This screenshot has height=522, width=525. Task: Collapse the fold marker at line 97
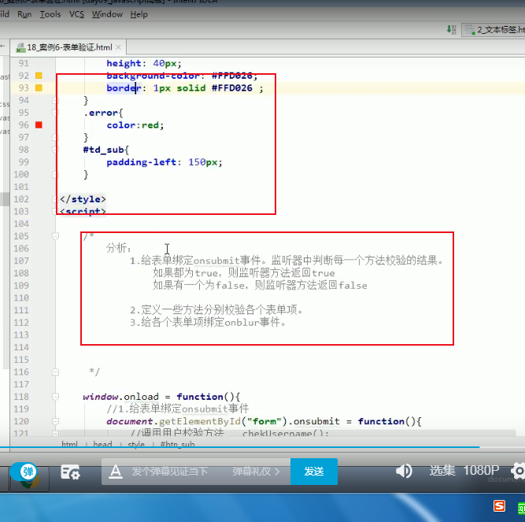55,137
